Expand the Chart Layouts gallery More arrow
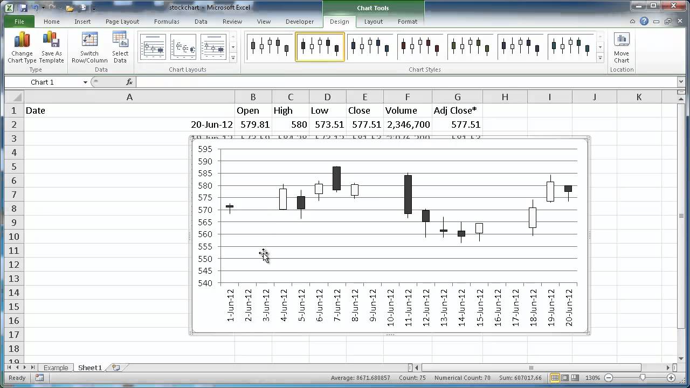 click(233, 57)
